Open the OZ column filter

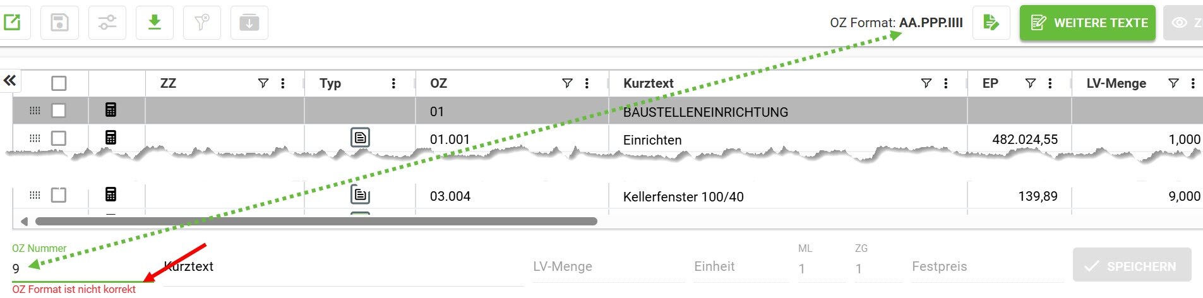567,83
